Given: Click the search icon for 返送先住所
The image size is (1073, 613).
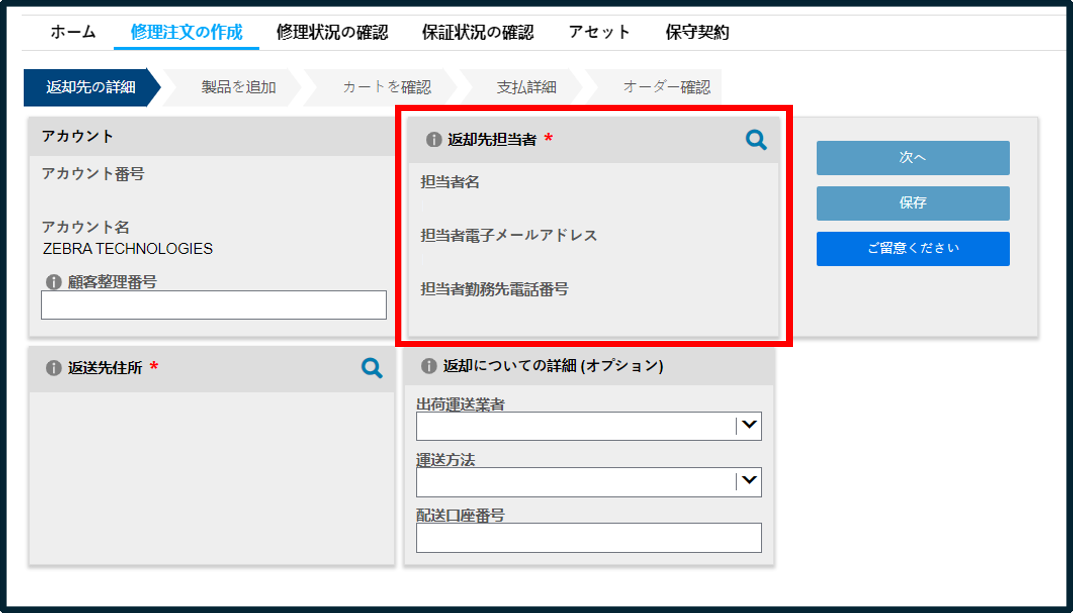Looking at the screenshot, I should point(372,369).
